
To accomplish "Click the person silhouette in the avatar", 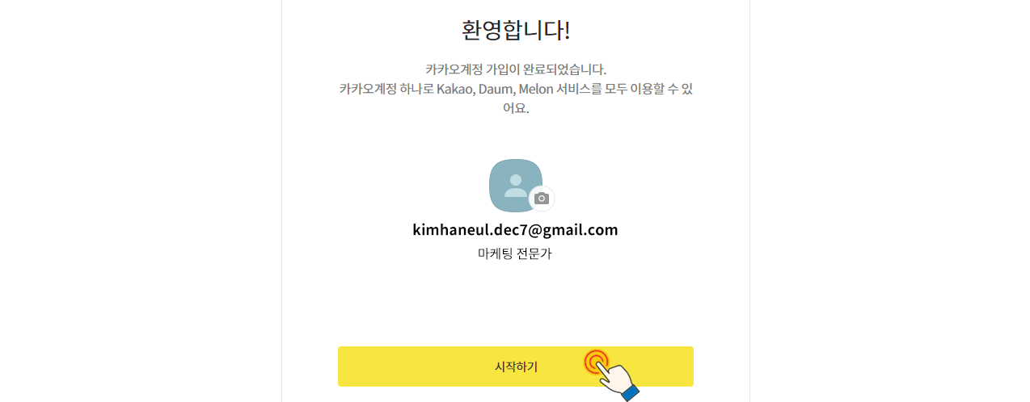I will (515, 186).
